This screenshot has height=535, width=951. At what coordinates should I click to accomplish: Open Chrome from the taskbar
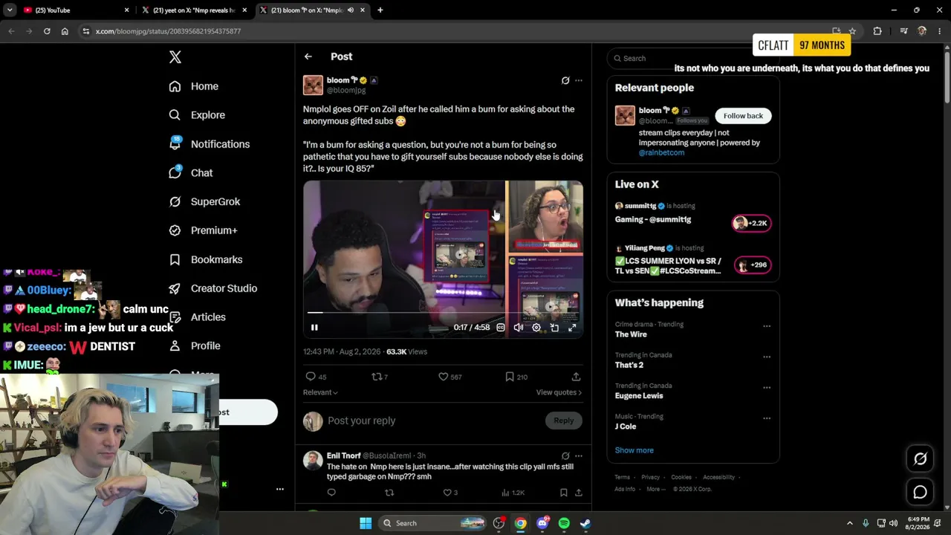coord(521,523)
